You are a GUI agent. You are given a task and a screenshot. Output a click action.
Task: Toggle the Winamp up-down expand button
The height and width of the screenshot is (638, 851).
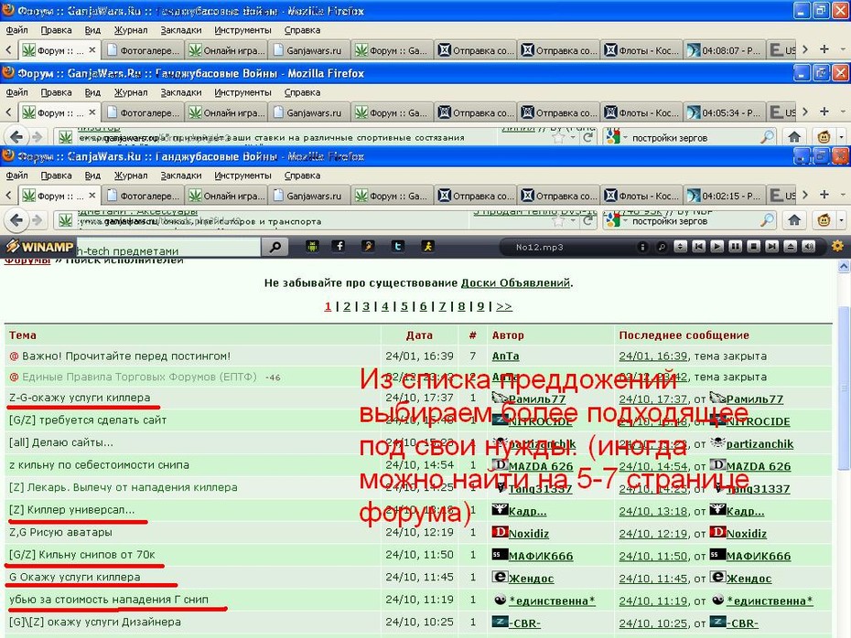coord(680,247)
